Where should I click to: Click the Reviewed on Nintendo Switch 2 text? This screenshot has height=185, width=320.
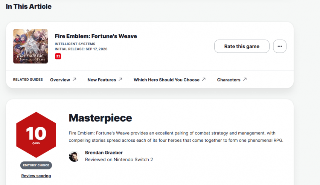tap(119, 160)
